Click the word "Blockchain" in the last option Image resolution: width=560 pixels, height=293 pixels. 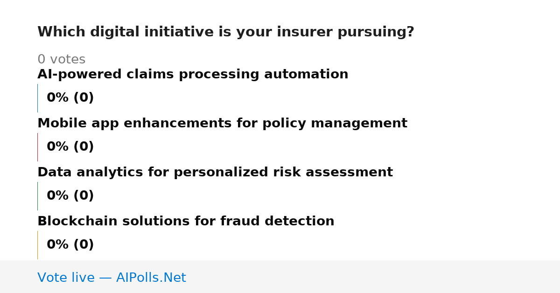[x=77, y=222]
